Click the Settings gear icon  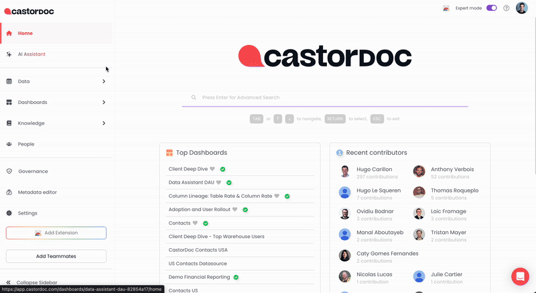coord(9,213)
